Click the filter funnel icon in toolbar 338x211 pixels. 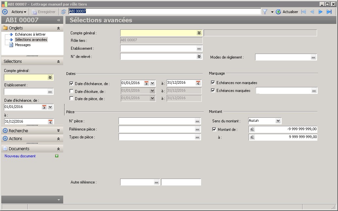[265, 12]
